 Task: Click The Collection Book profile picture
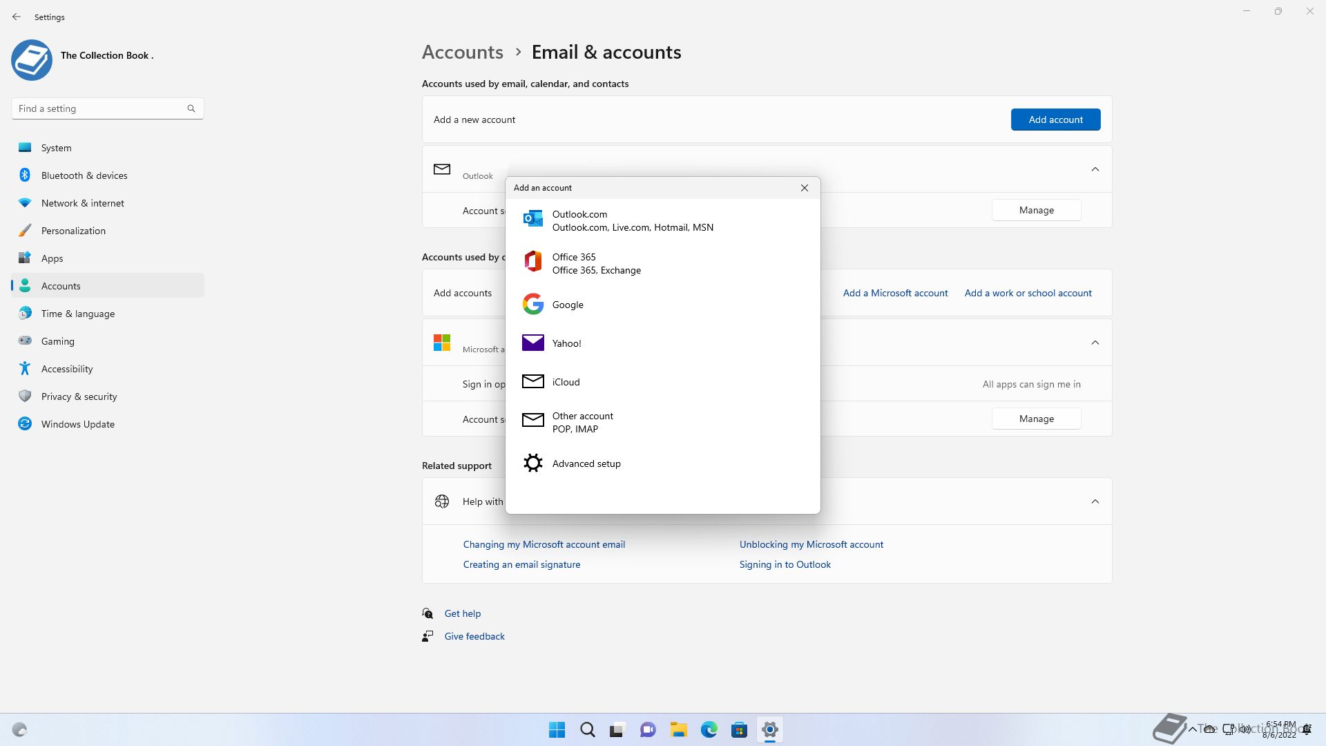[32, 60]
